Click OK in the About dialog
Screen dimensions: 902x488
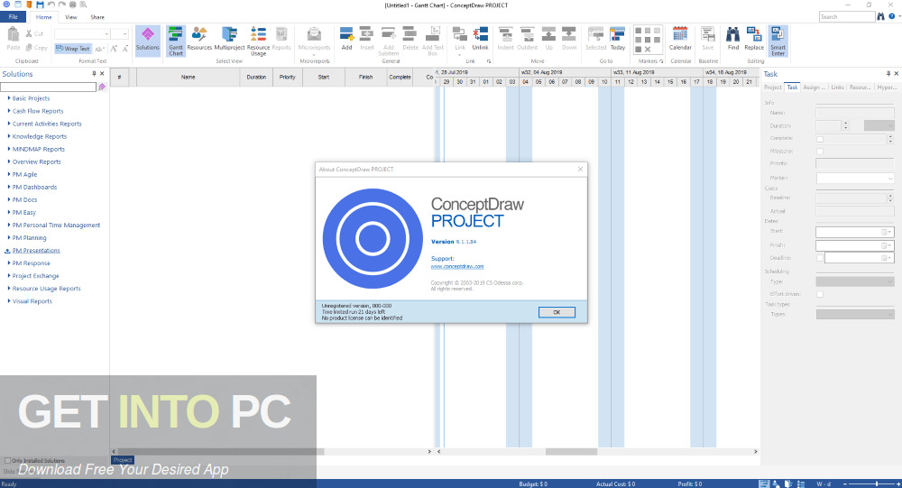(557, 312)
